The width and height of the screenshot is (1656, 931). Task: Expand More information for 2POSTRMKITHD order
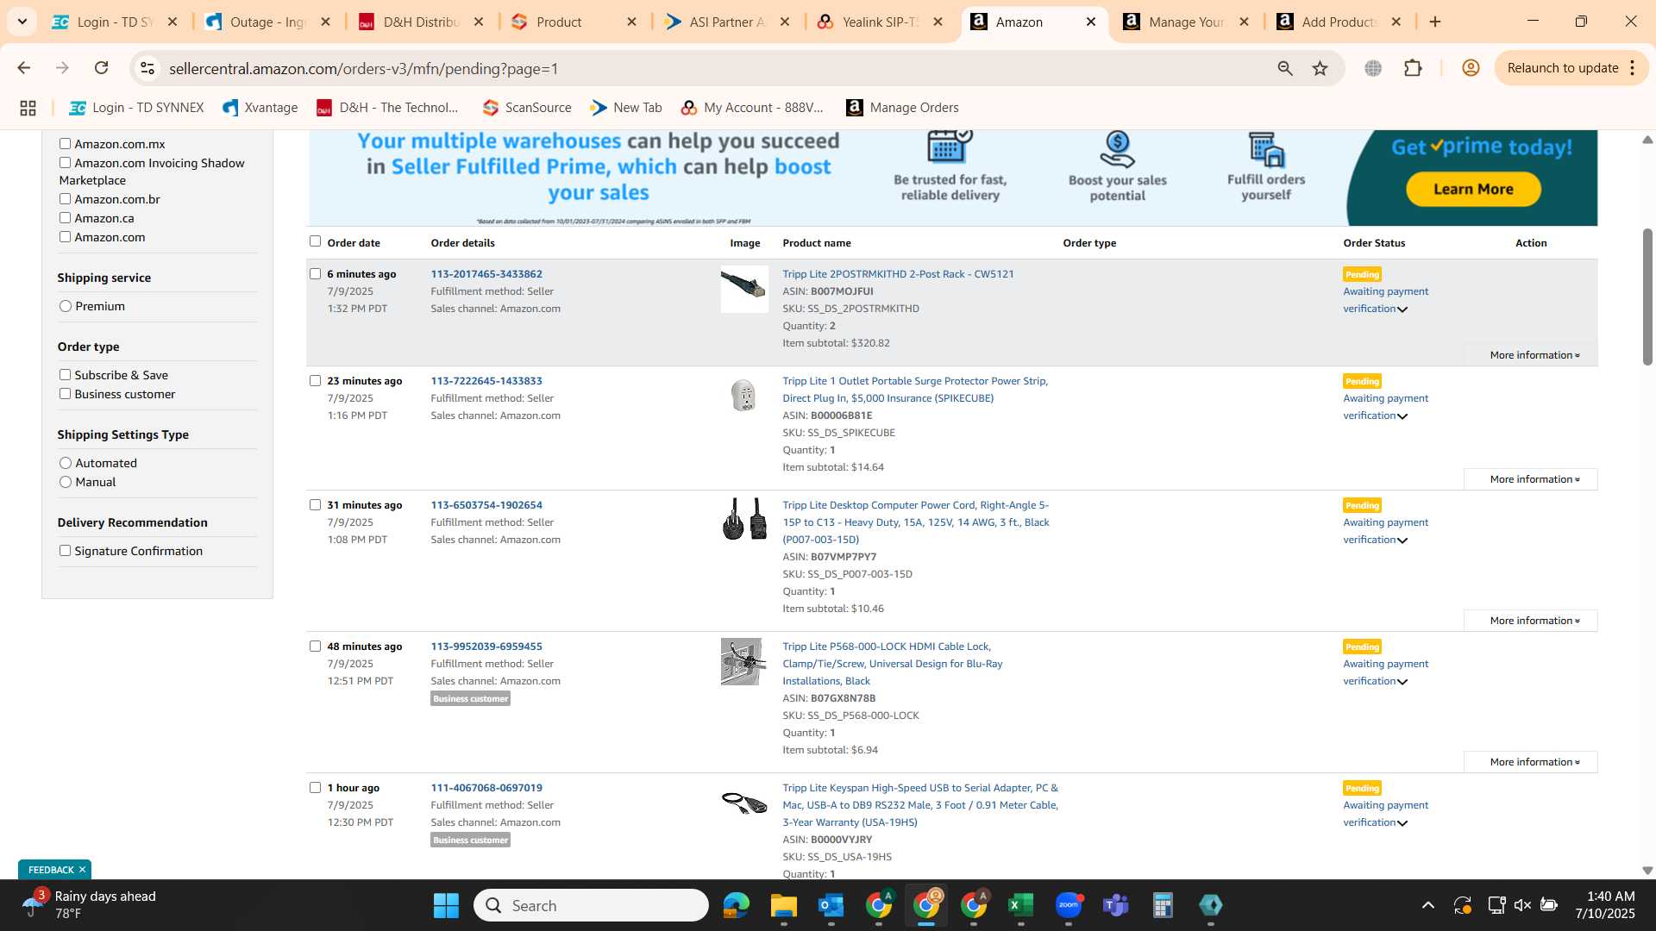(1534, 355)
